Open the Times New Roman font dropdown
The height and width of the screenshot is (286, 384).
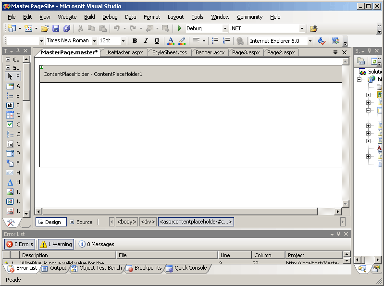[94, 41]
